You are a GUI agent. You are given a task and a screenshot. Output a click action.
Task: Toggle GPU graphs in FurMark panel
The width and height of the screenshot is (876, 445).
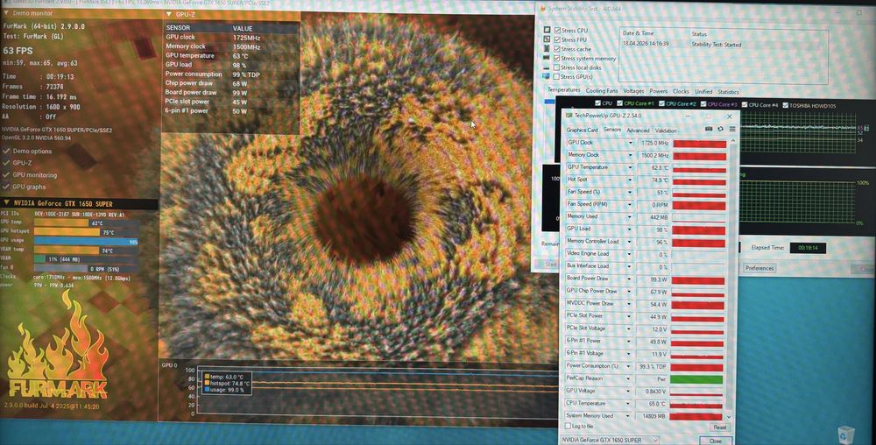pos(6,187)
